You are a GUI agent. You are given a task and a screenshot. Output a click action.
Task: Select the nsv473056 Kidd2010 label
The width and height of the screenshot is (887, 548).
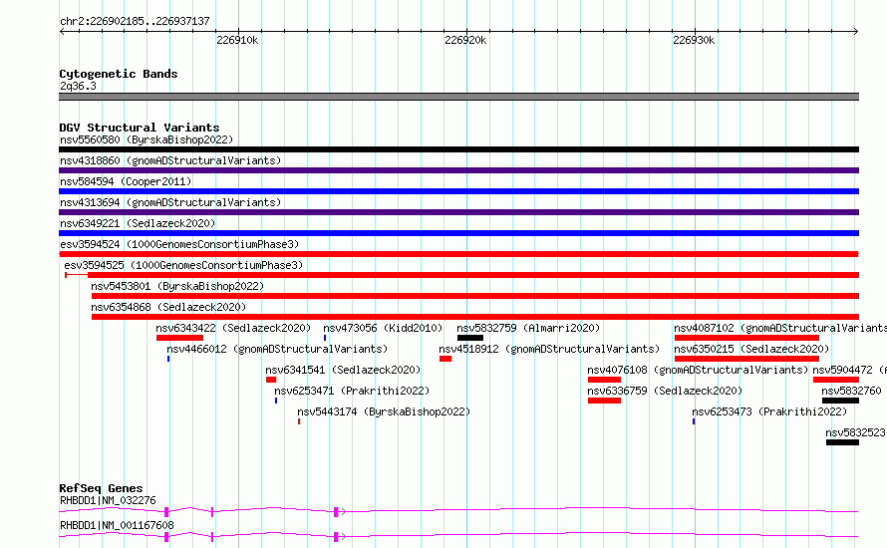(383, 328)
